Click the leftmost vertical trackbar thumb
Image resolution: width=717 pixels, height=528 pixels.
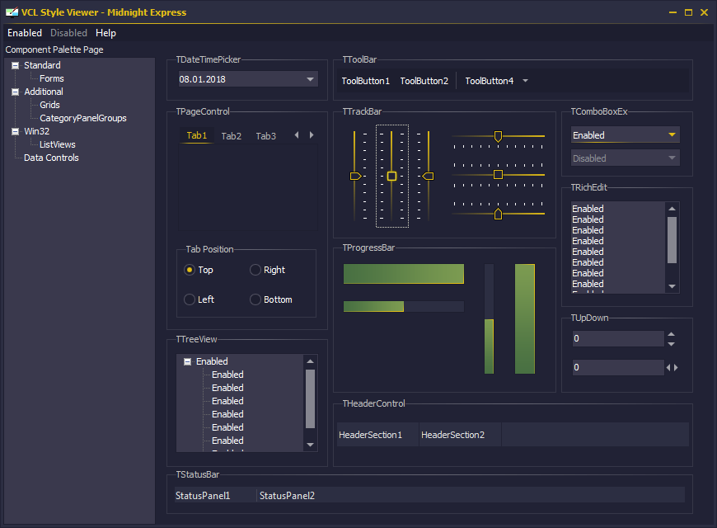coord(355,177)
